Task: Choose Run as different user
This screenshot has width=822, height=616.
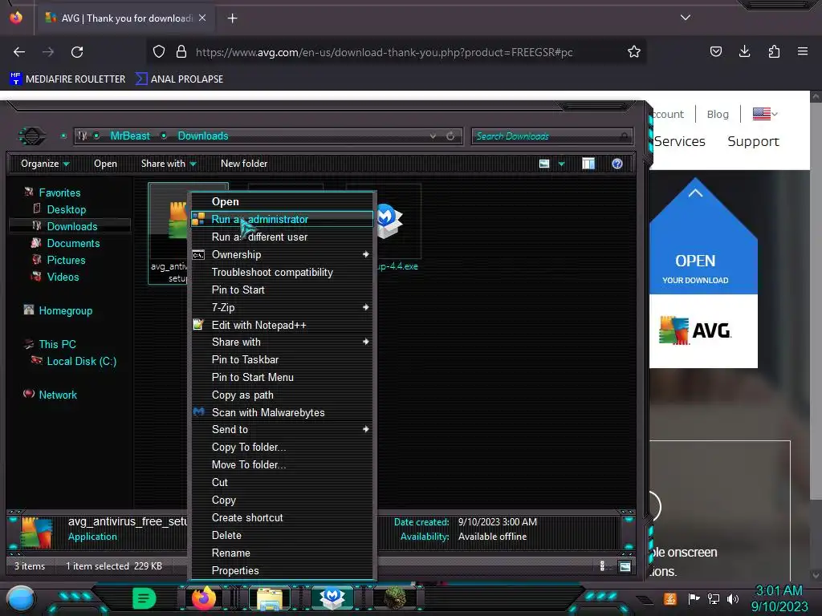Action: click(282, 237)
